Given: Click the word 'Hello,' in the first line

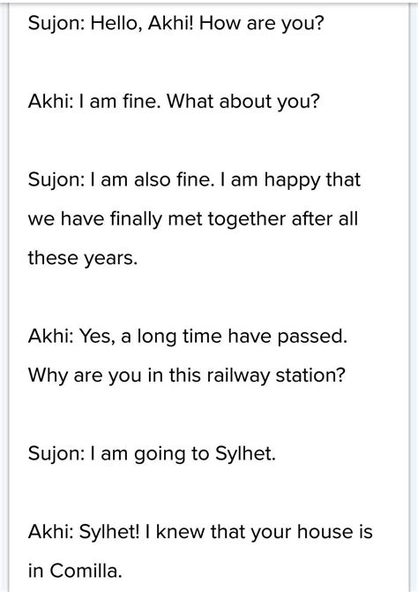Looking at the screenshot, I should point(116,25).
